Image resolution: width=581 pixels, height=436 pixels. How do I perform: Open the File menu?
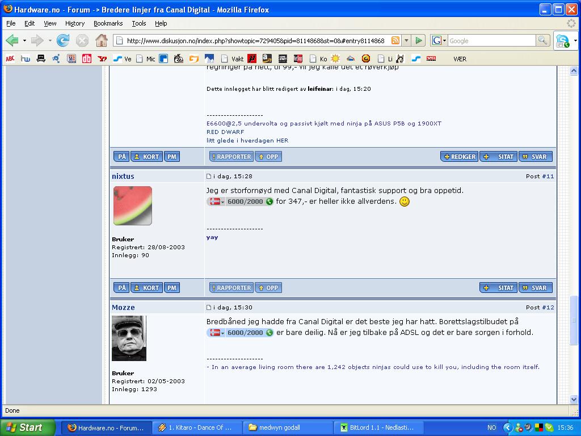pyautogui.click(x=11, y=23)
